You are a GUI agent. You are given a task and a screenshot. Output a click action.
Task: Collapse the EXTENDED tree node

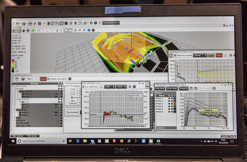15,110
